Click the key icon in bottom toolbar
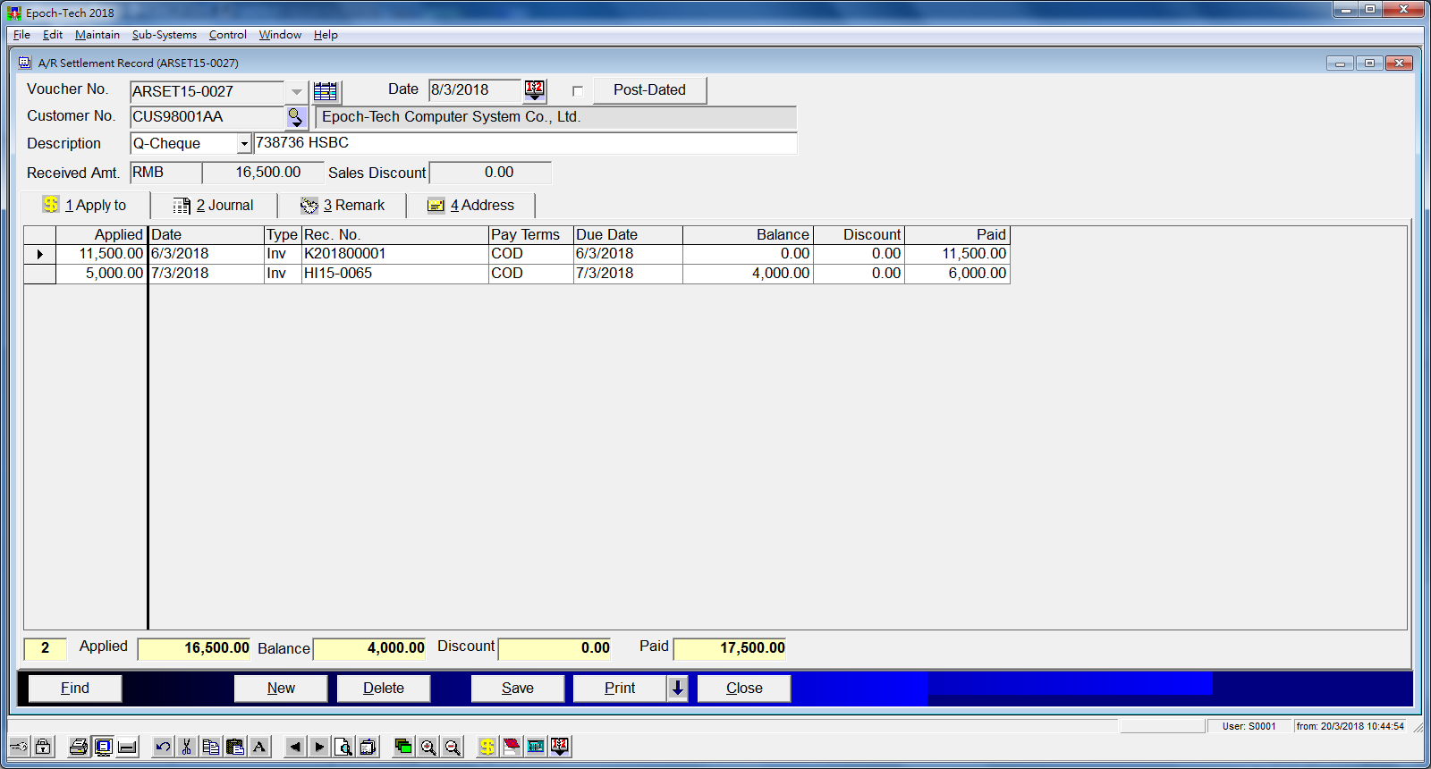 19,747
